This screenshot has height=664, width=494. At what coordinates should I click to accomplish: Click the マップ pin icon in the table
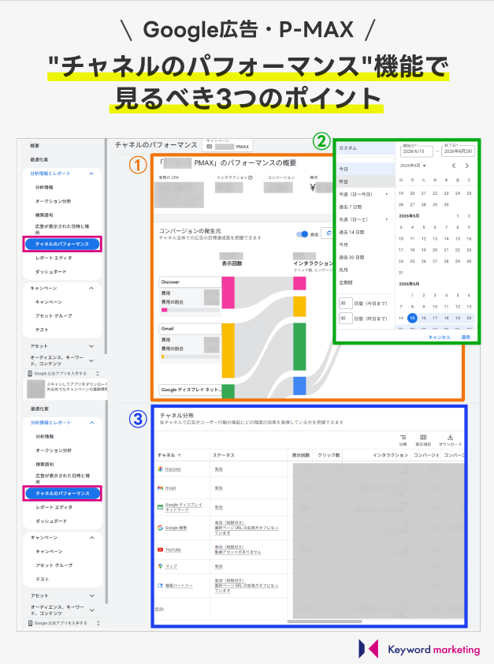(160, 566)
